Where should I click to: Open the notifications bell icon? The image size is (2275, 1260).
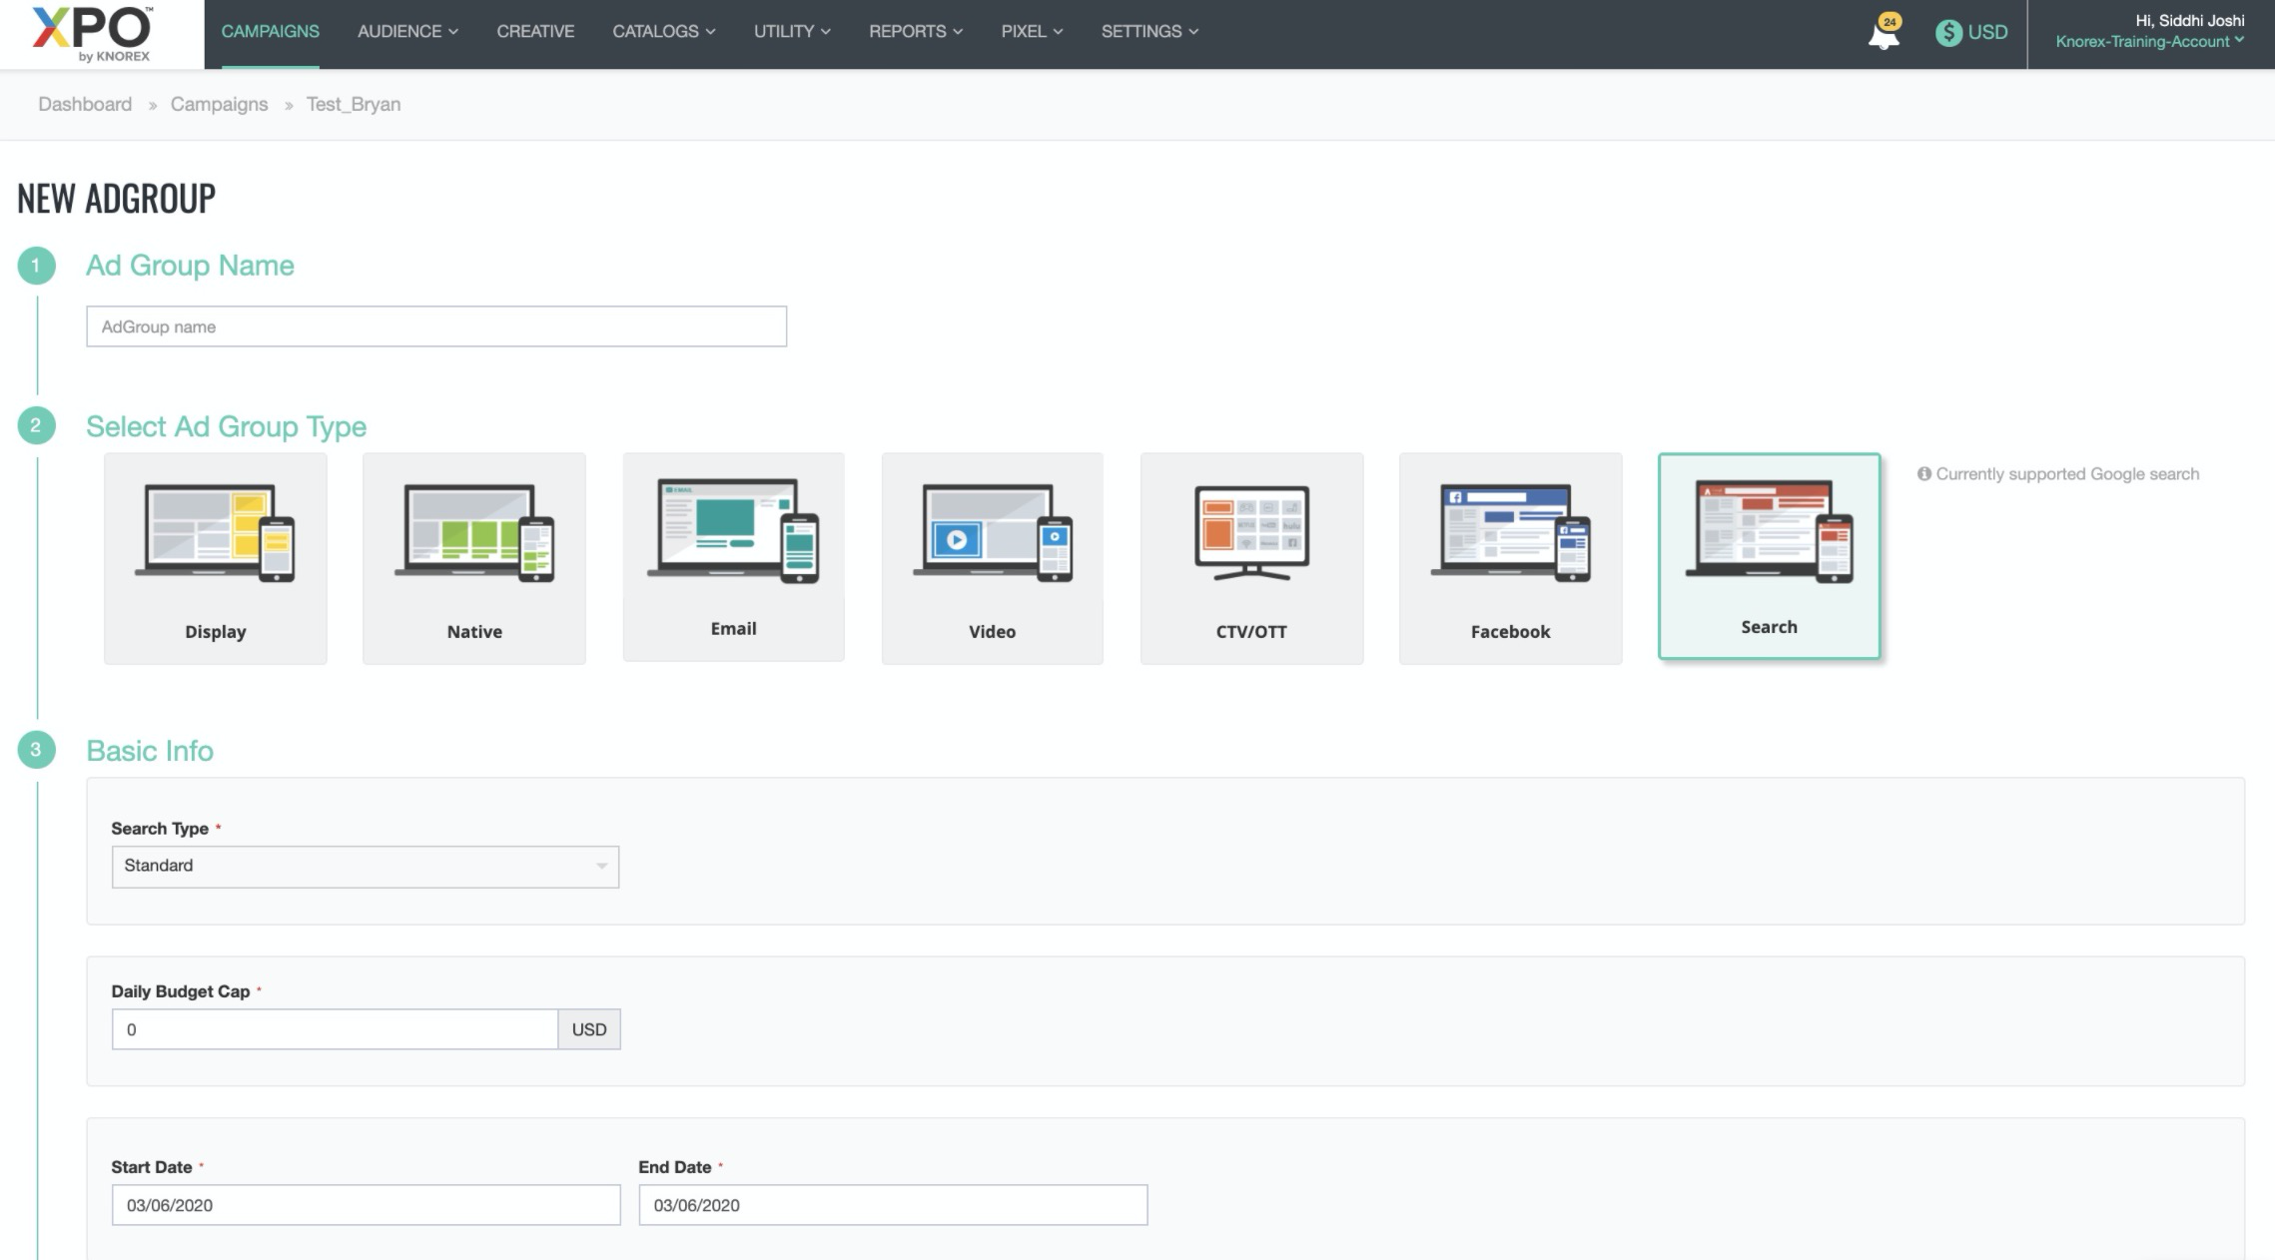[1883, 33]
